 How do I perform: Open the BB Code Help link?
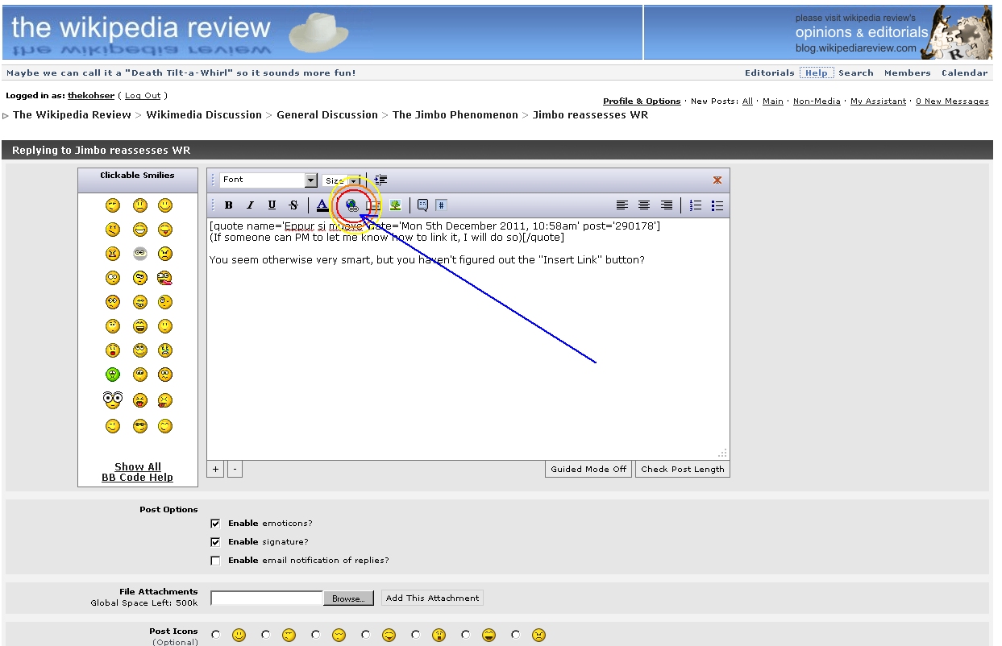[x=137, y=478]
